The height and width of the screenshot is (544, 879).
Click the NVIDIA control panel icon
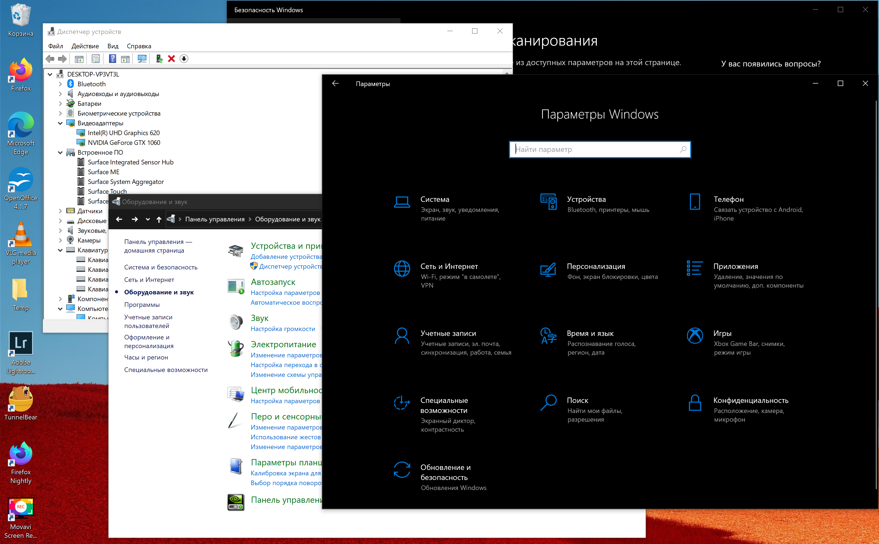(236, 502)
